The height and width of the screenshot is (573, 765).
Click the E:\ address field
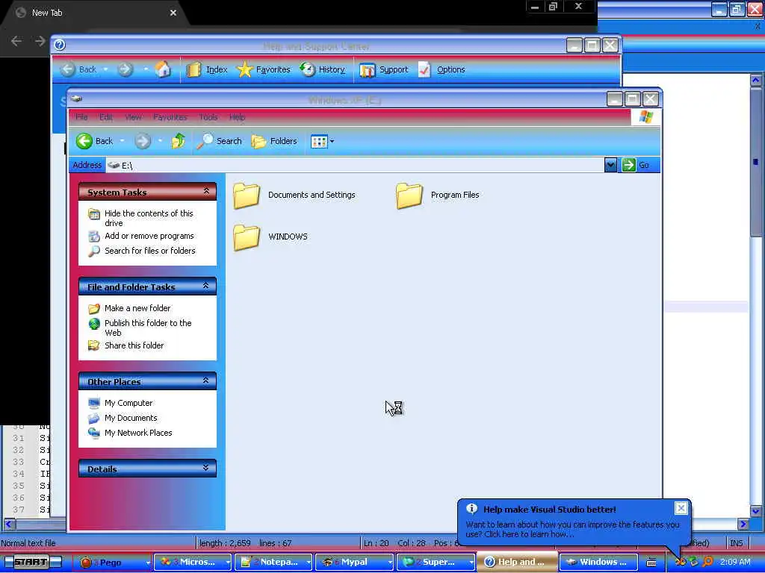pyautogui.click(x=355, y=166)
